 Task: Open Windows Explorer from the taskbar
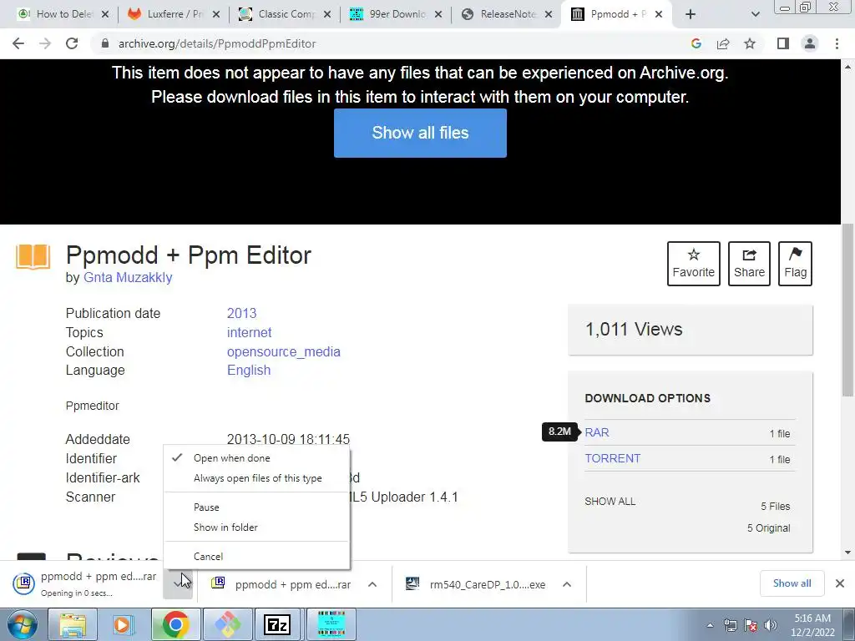(x=73, y=624)
